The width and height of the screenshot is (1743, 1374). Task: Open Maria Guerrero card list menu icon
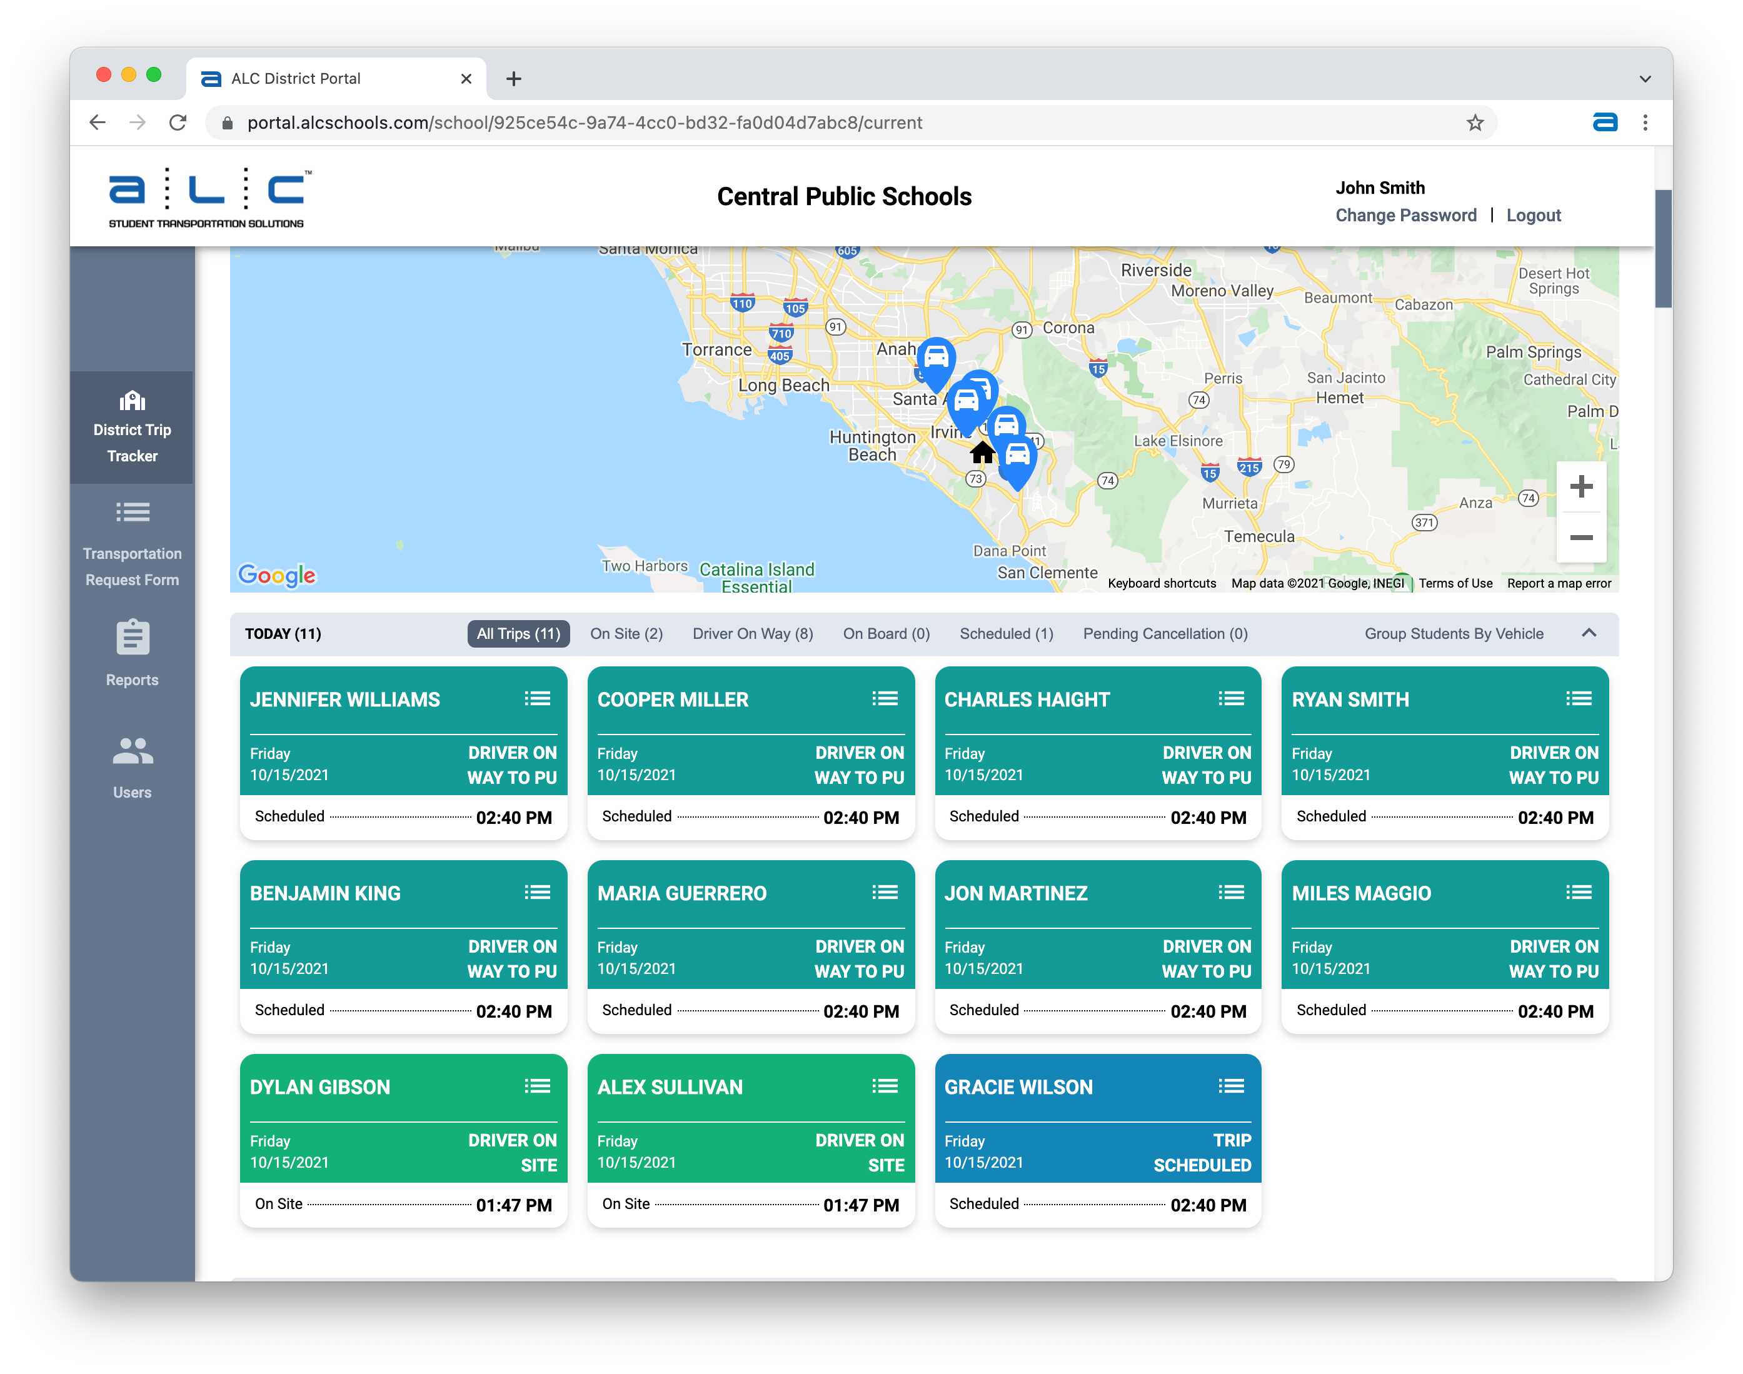[x=885, y=892]
